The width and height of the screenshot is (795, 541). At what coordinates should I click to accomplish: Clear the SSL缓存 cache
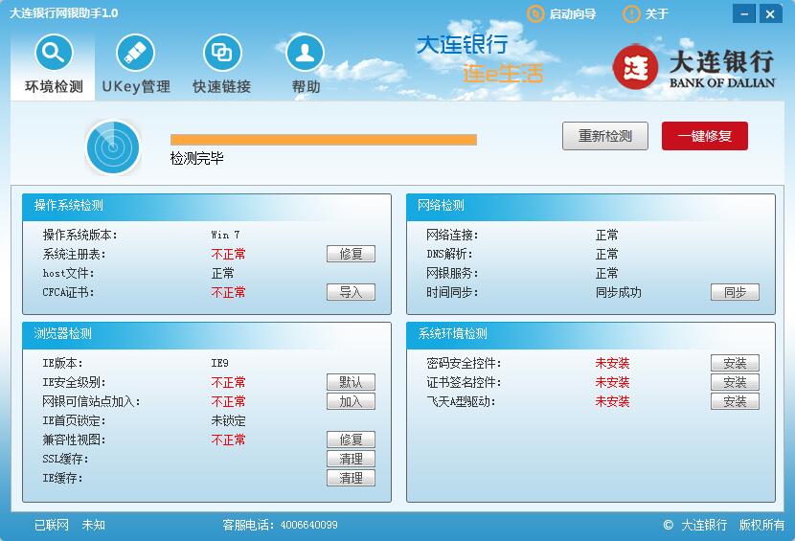pyautogui.click(x=351, y=459)
